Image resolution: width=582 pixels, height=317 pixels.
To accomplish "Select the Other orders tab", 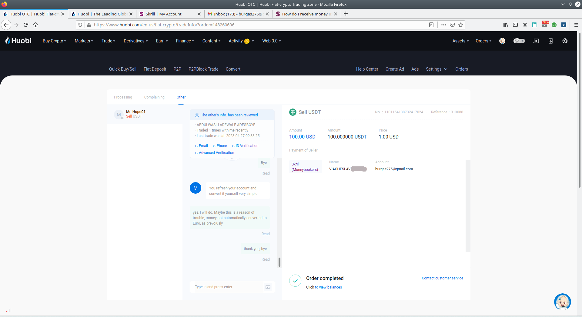I will [x=181, y=97].
